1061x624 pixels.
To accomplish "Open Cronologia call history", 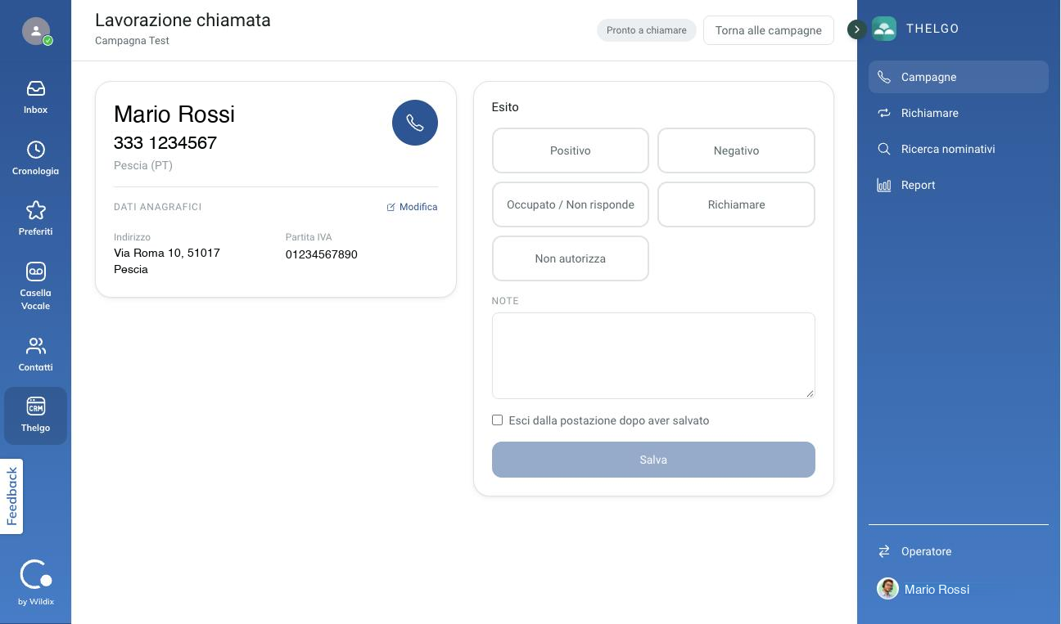I will 35,158.
